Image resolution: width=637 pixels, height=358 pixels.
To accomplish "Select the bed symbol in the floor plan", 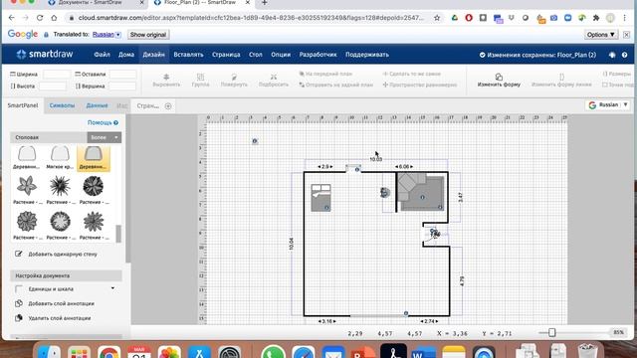I will pos(320,198).
